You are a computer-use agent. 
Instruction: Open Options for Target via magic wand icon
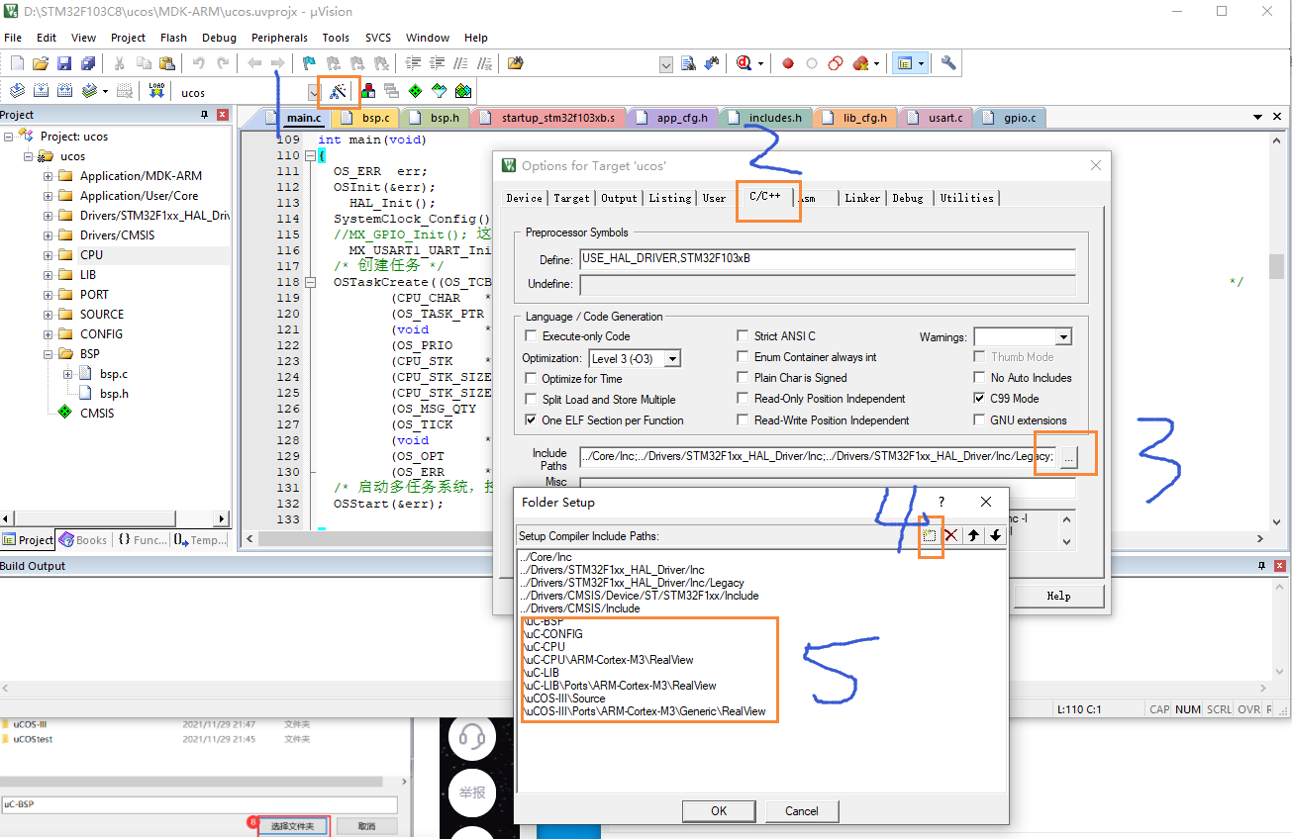coord(338,89)
